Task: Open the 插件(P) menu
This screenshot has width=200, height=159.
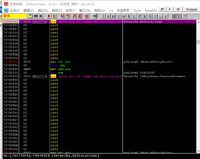Action: pos(57,10)
